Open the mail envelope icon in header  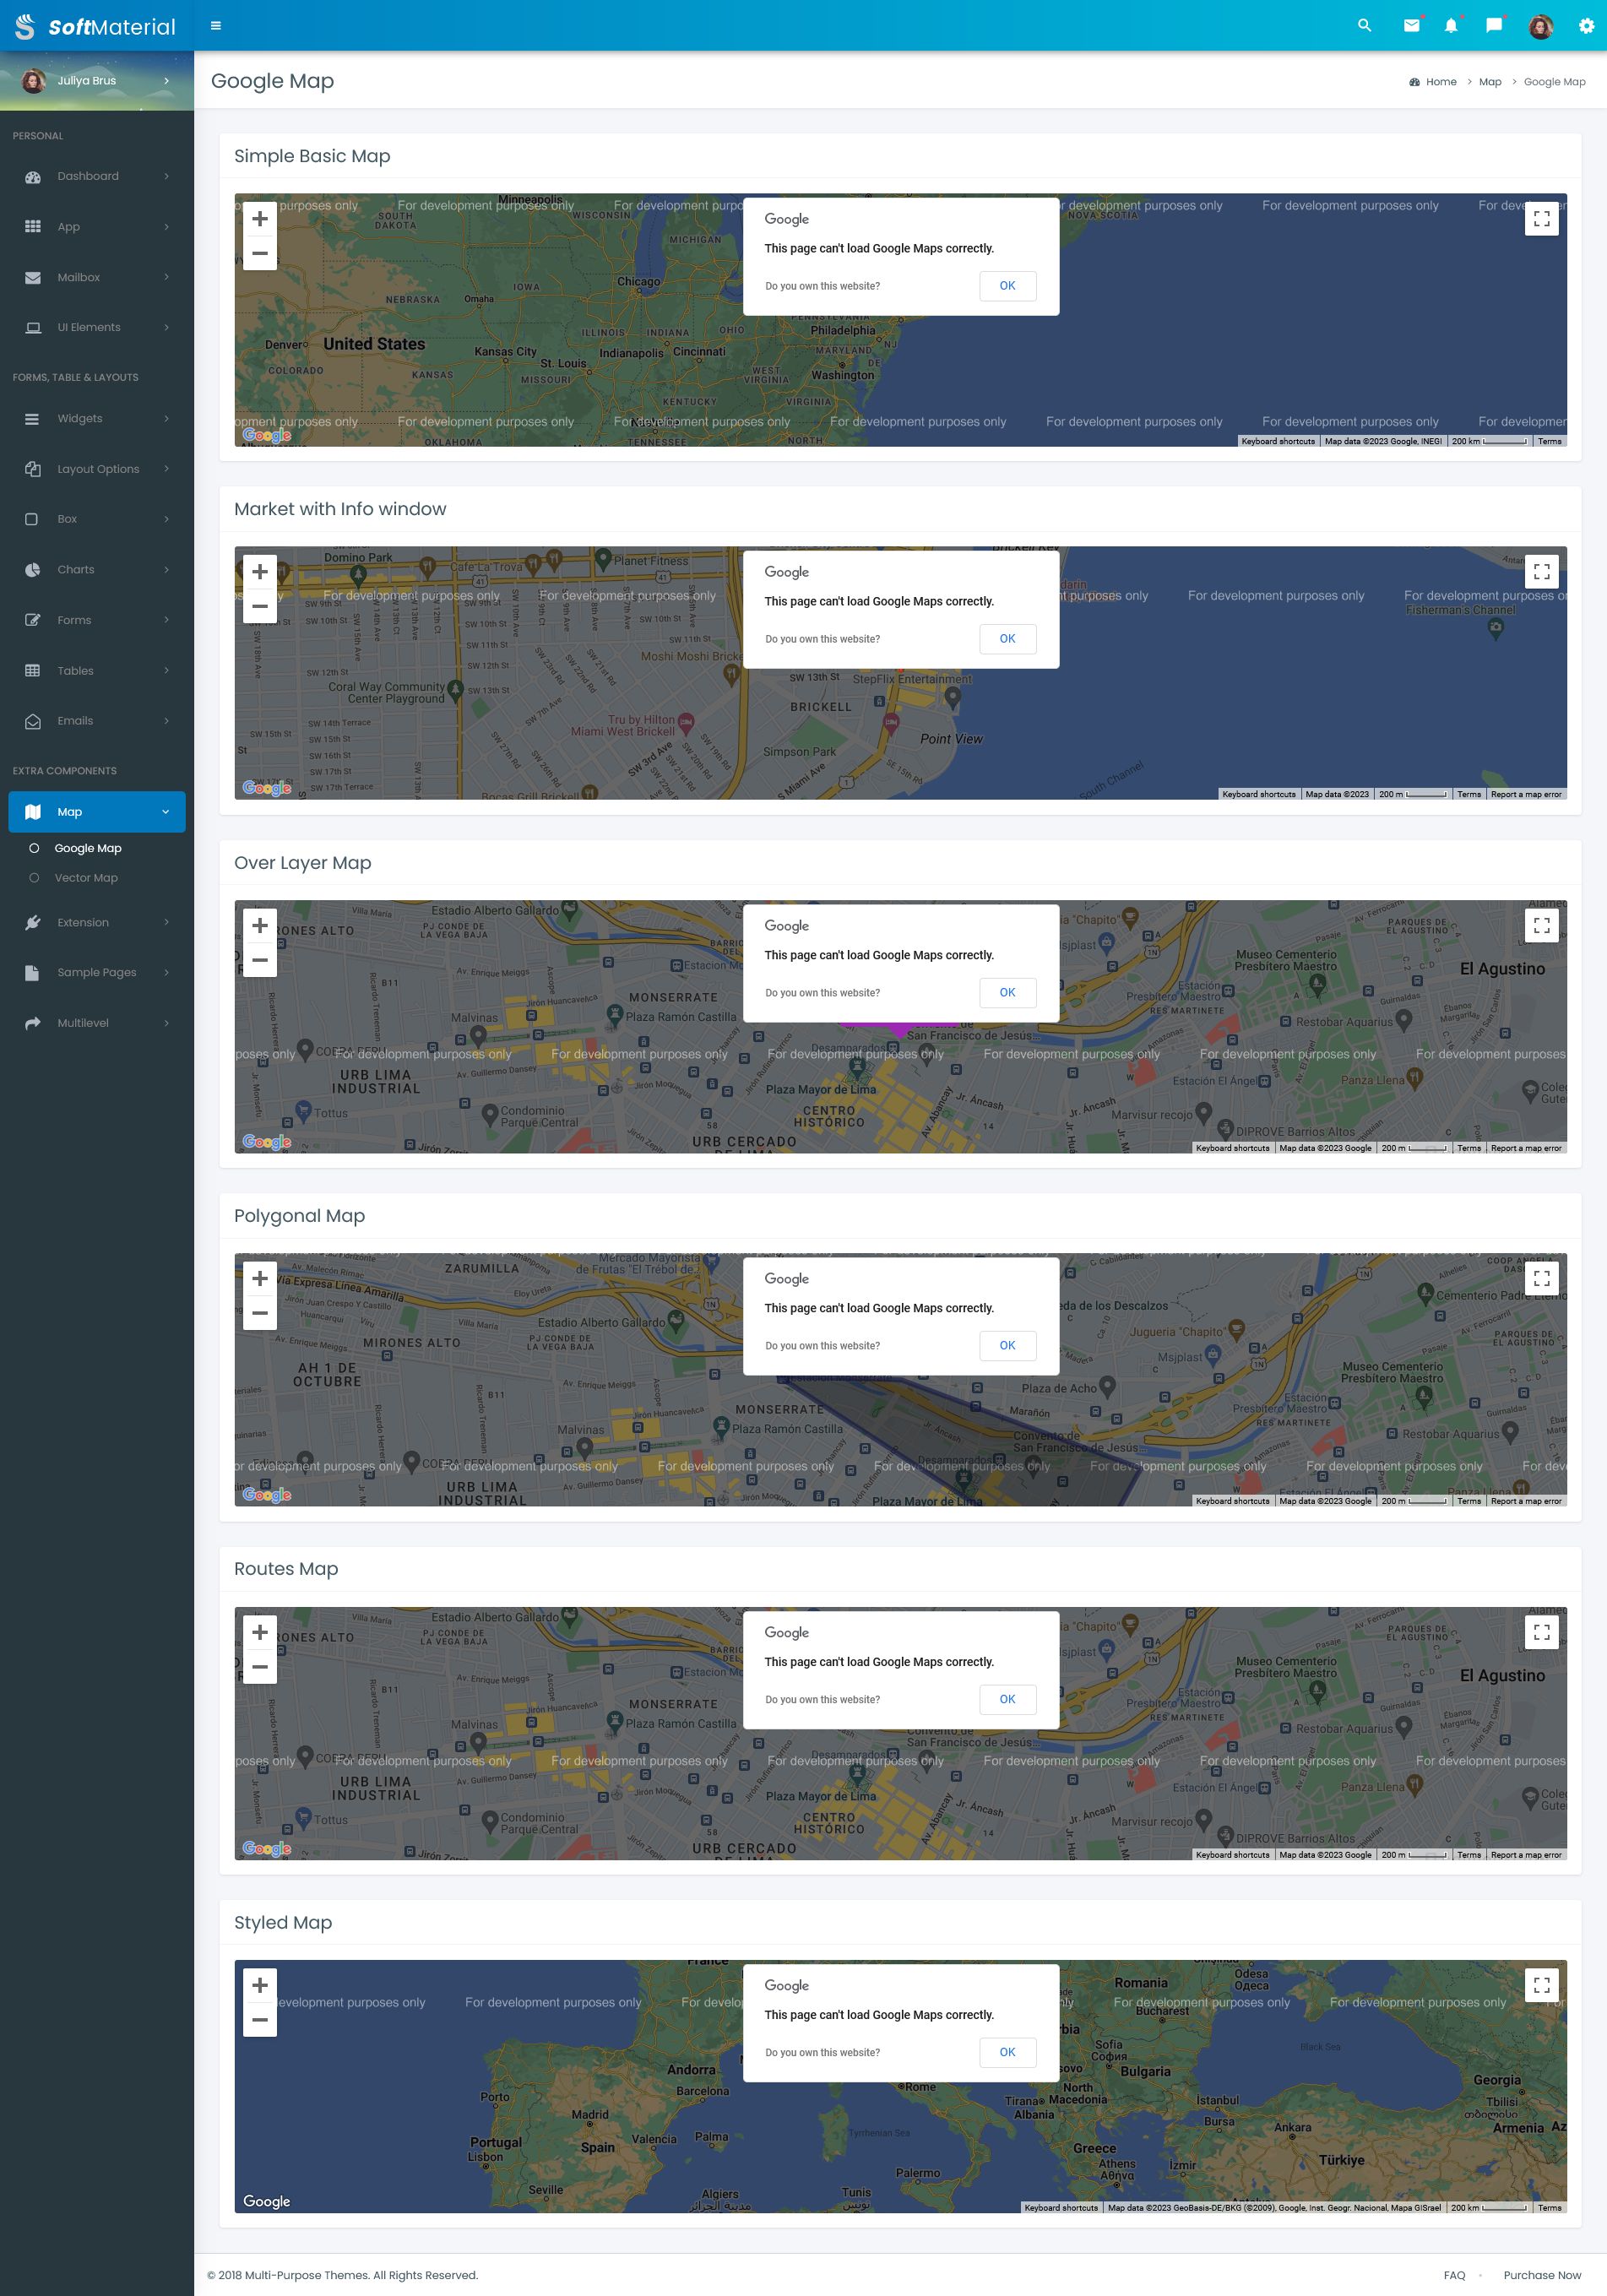click(x=1411, y=26)
